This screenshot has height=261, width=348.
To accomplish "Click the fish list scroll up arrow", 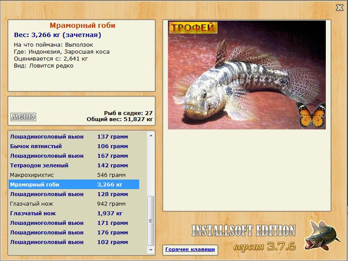I will coord(151,136).
